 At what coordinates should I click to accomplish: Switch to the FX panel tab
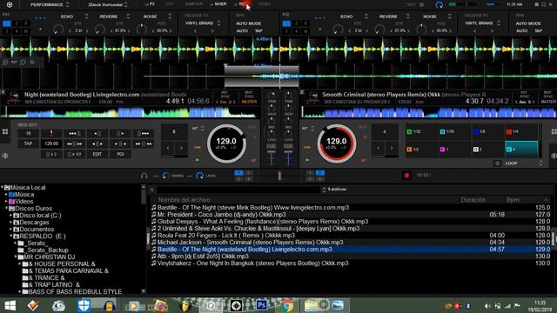150,3
